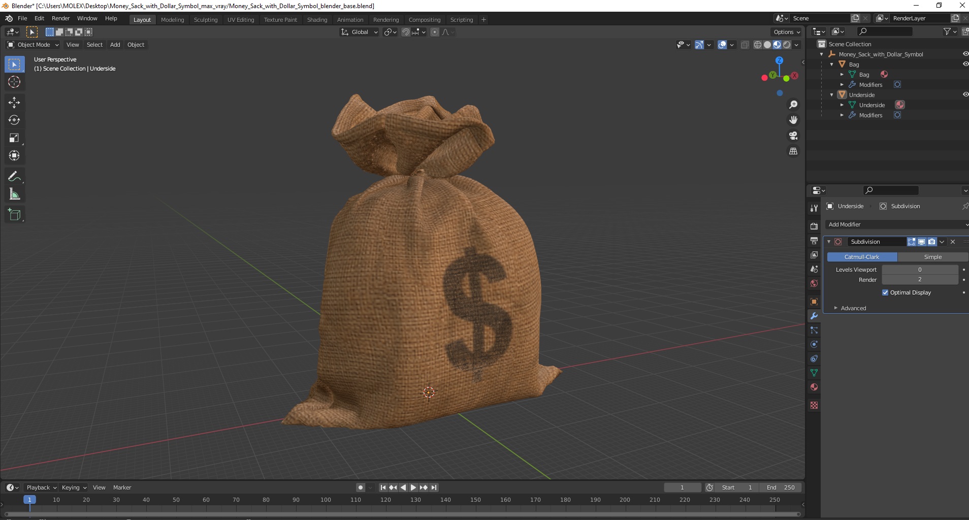Open the Particles properties tab
This screenshot has height=520, width=969.
814,330
